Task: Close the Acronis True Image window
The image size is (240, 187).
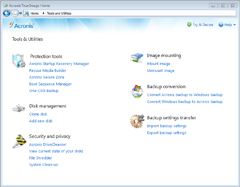Action: [x=233, y=6]
